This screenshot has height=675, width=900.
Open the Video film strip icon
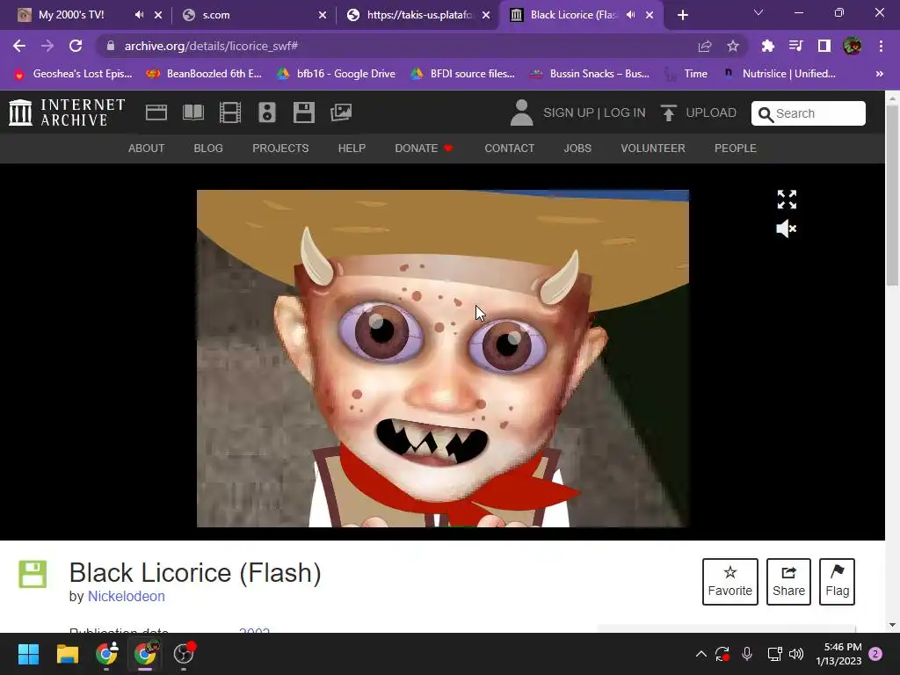click(x=230, y=112)
